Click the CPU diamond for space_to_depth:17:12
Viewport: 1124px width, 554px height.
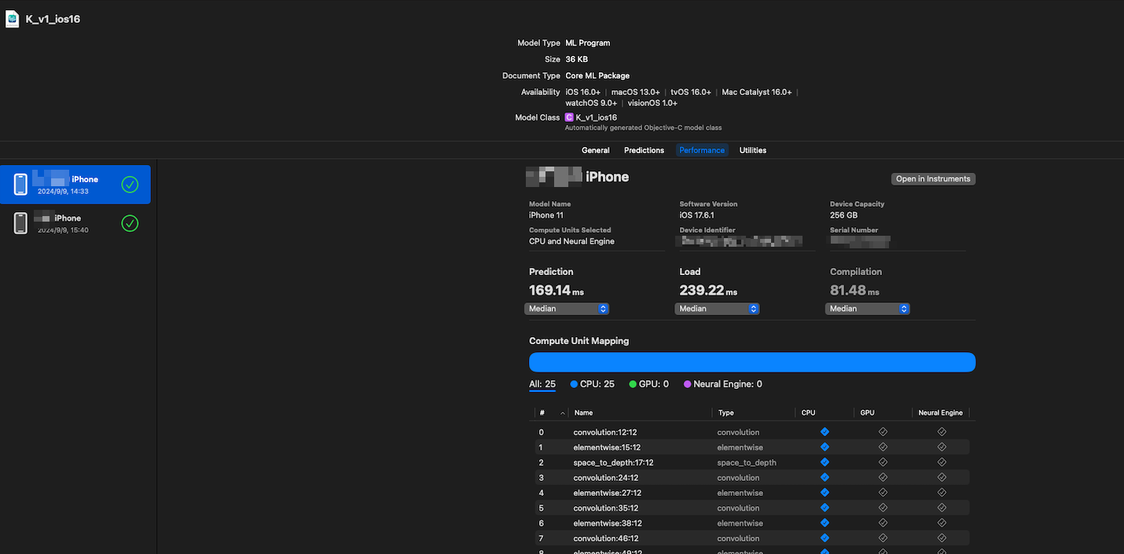tap(825, 462)
